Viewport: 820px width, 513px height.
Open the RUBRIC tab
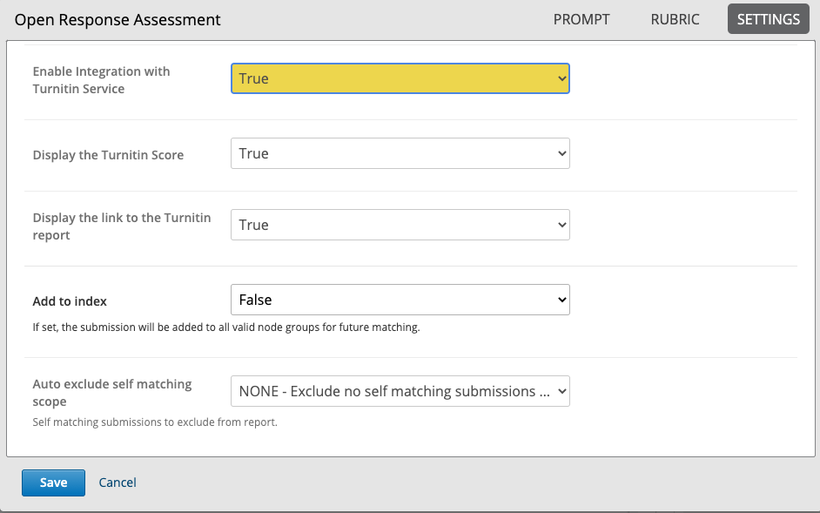click(x=675, y=19)
